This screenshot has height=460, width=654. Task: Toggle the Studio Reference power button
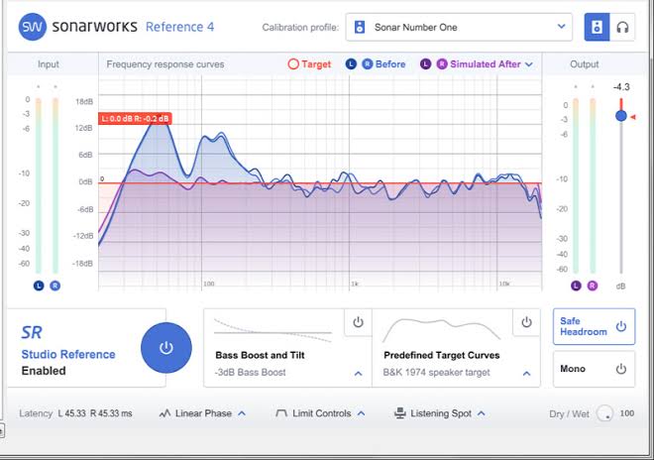(x=166, y=347)
